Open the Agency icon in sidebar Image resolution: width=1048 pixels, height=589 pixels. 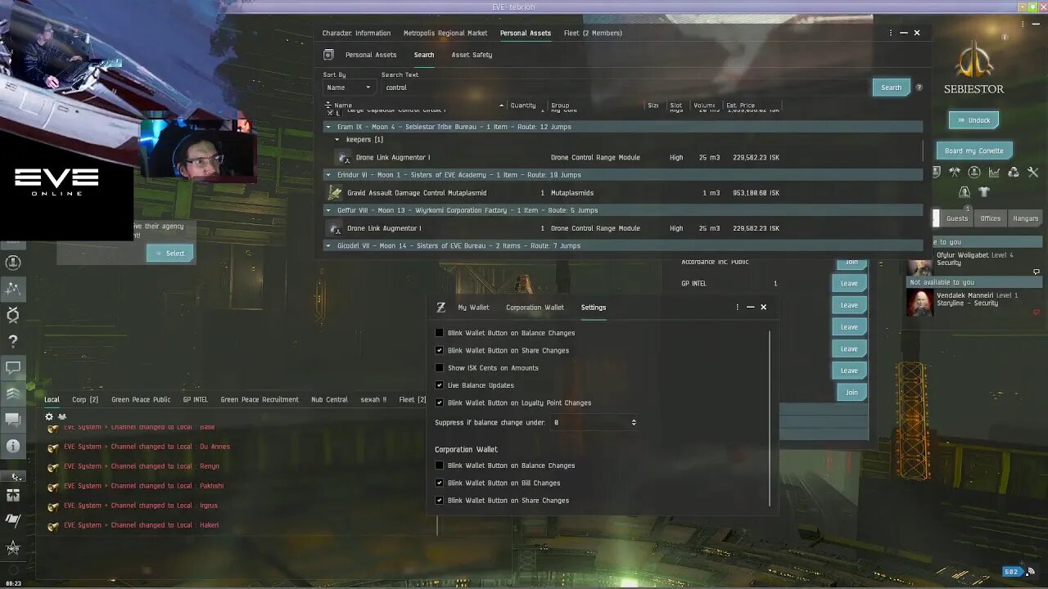point(13,289)
